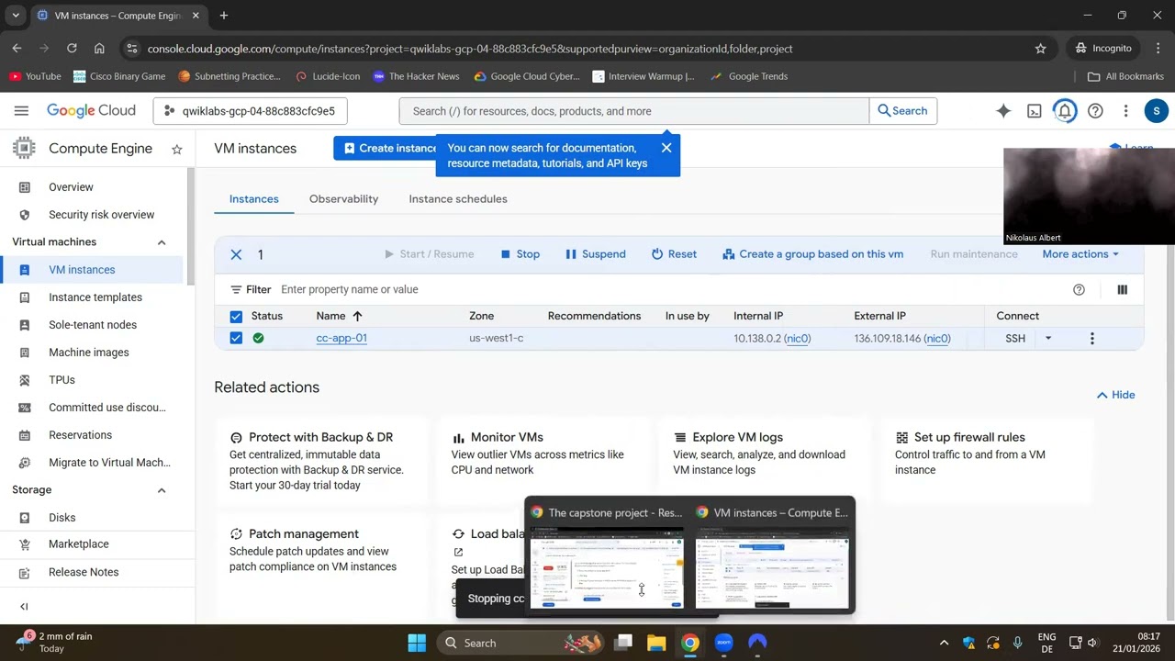This screenshot has height=661, width=1175.
Task: Show hidden system tray icons
Action: pyautogui.click(x=944, y=643)
